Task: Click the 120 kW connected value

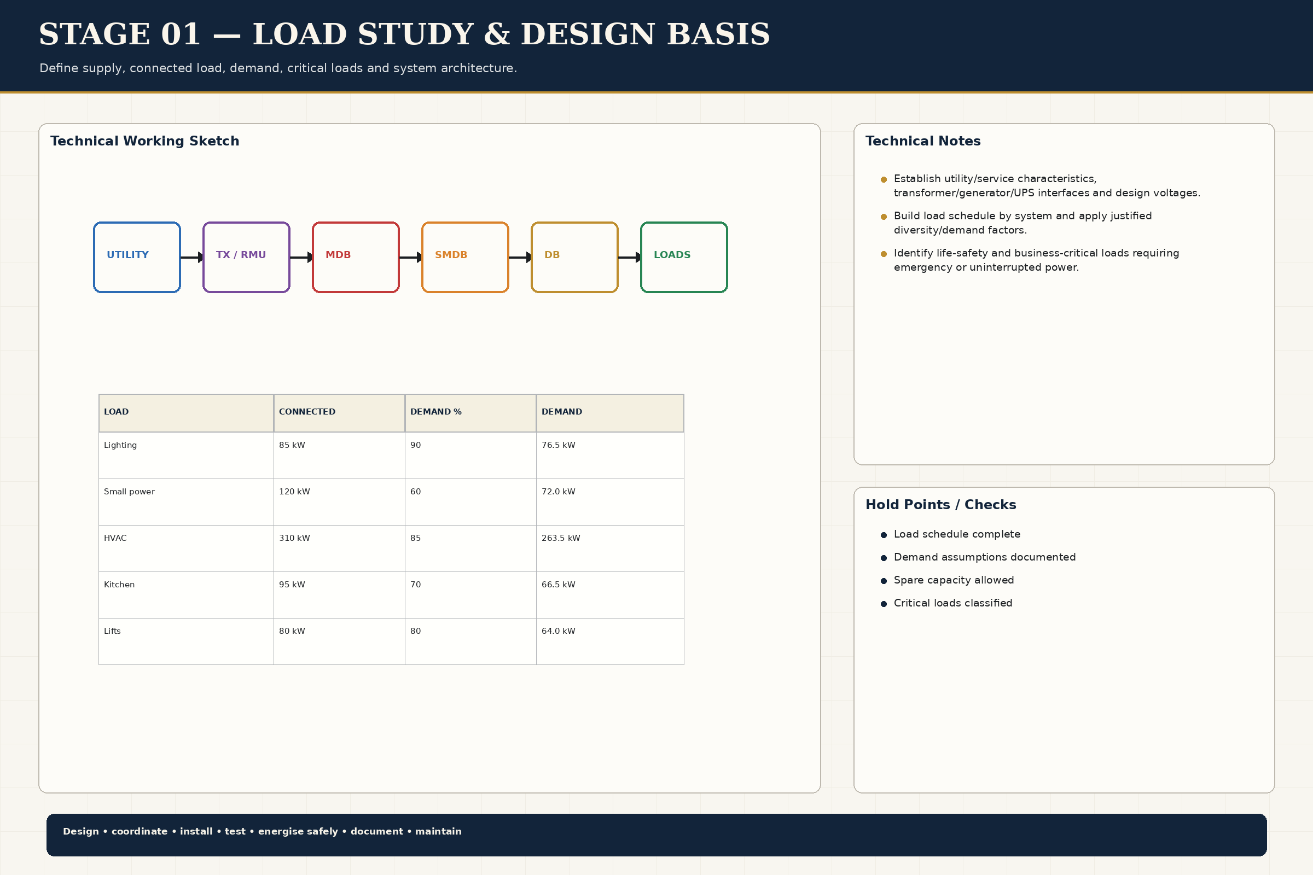Action: click(294, 492)
